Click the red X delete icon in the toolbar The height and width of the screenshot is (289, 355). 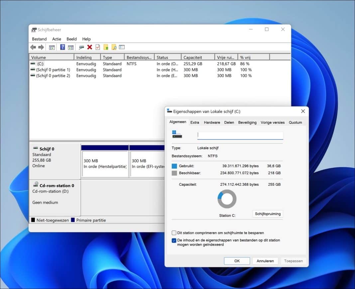pyautogui.click(x=90, y=47)
